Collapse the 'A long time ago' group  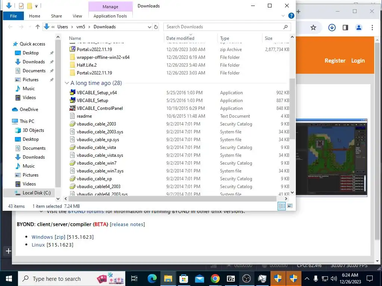coord(67,83)
